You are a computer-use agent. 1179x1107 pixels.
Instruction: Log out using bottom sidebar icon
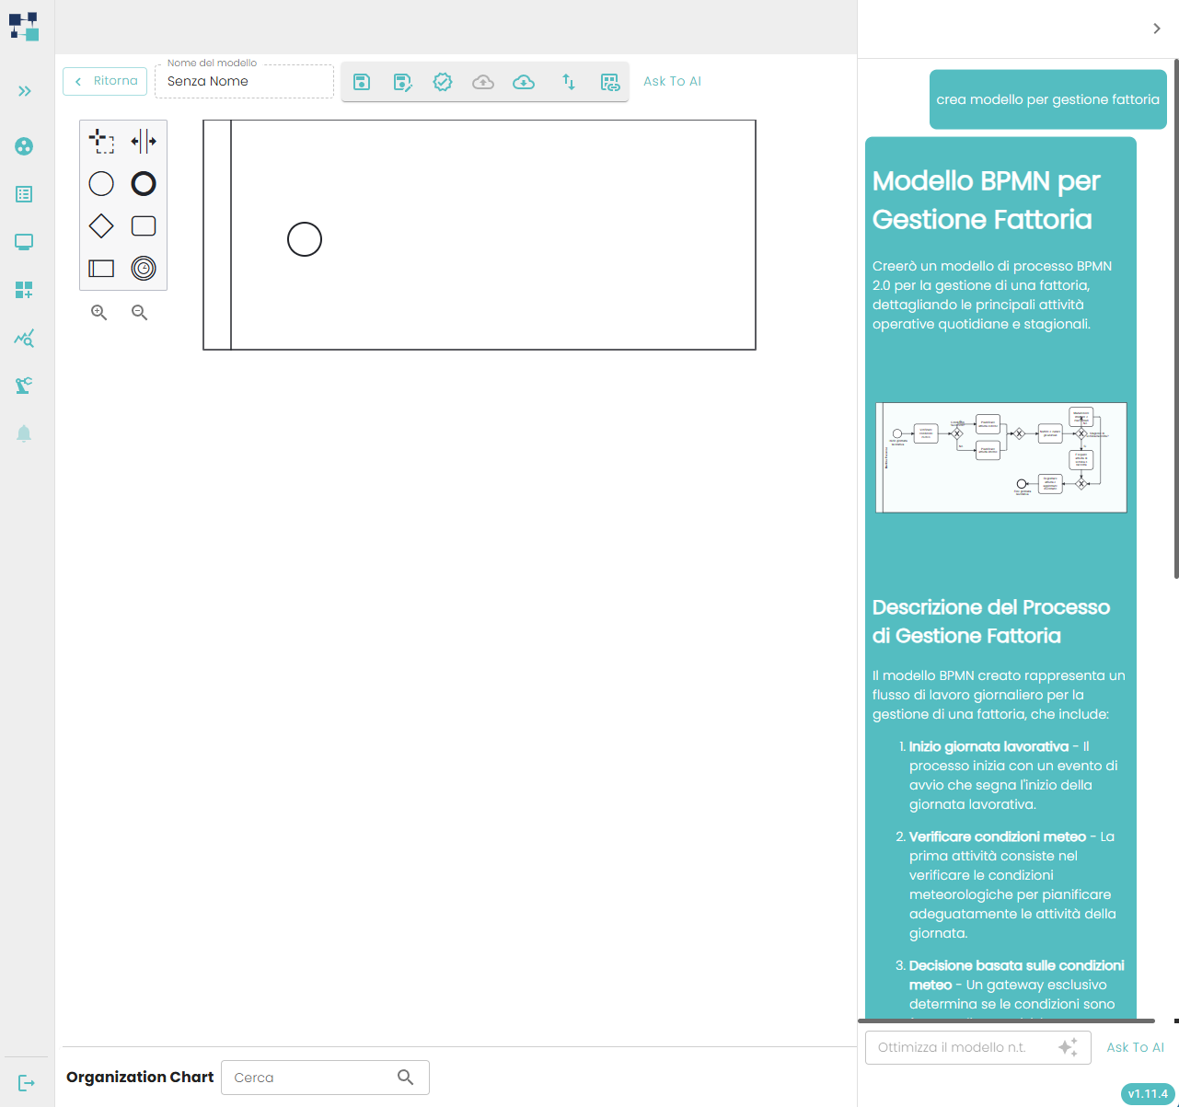[x=26, y=1083]
